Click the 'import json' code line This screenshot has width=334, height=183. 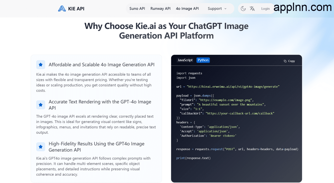(186, 78)
